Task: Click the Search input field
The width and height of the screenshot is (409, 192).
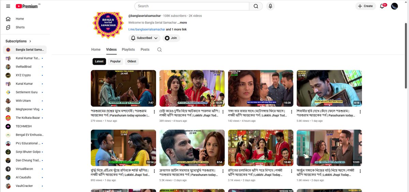Action: pyautogui.click(x=192, y=6)
